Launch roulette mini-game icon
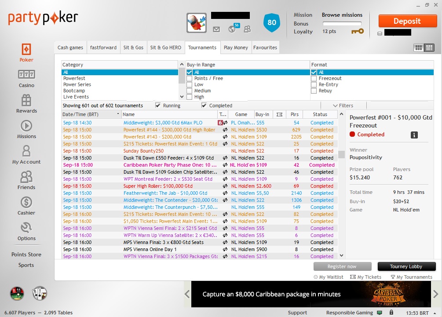This screenshot has width=442, height=317. tap(17, 293)
